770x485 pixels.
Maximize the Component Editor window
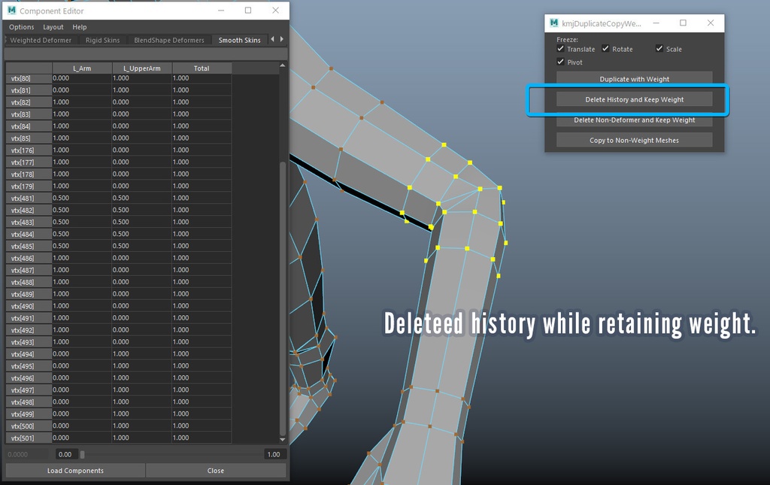click(248, 11)
